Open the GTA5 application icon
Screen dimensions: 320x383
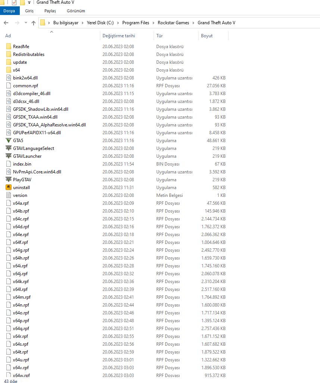pyautogui.click(x=8, y=140)
